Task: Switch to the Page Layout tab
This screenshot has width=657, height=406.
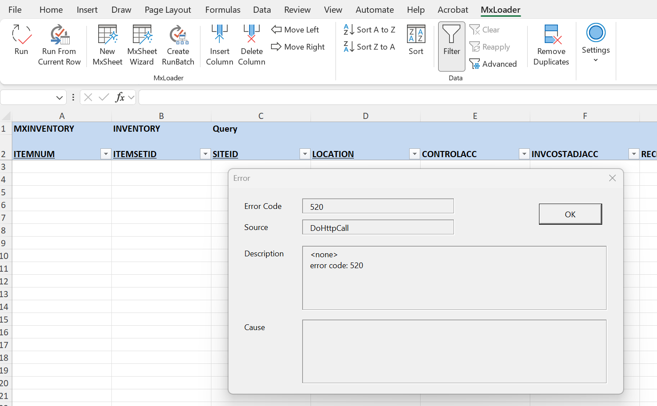Action: pyautogui.click(x=168, y=10)
